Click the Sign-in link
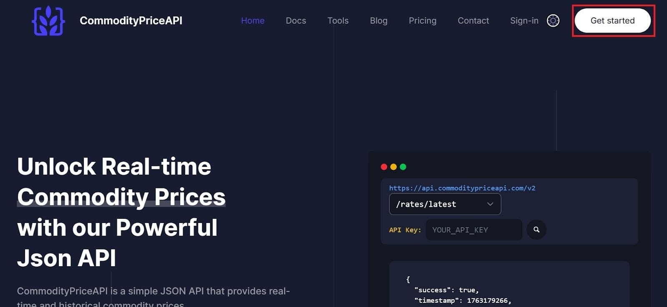 [524, 20]
